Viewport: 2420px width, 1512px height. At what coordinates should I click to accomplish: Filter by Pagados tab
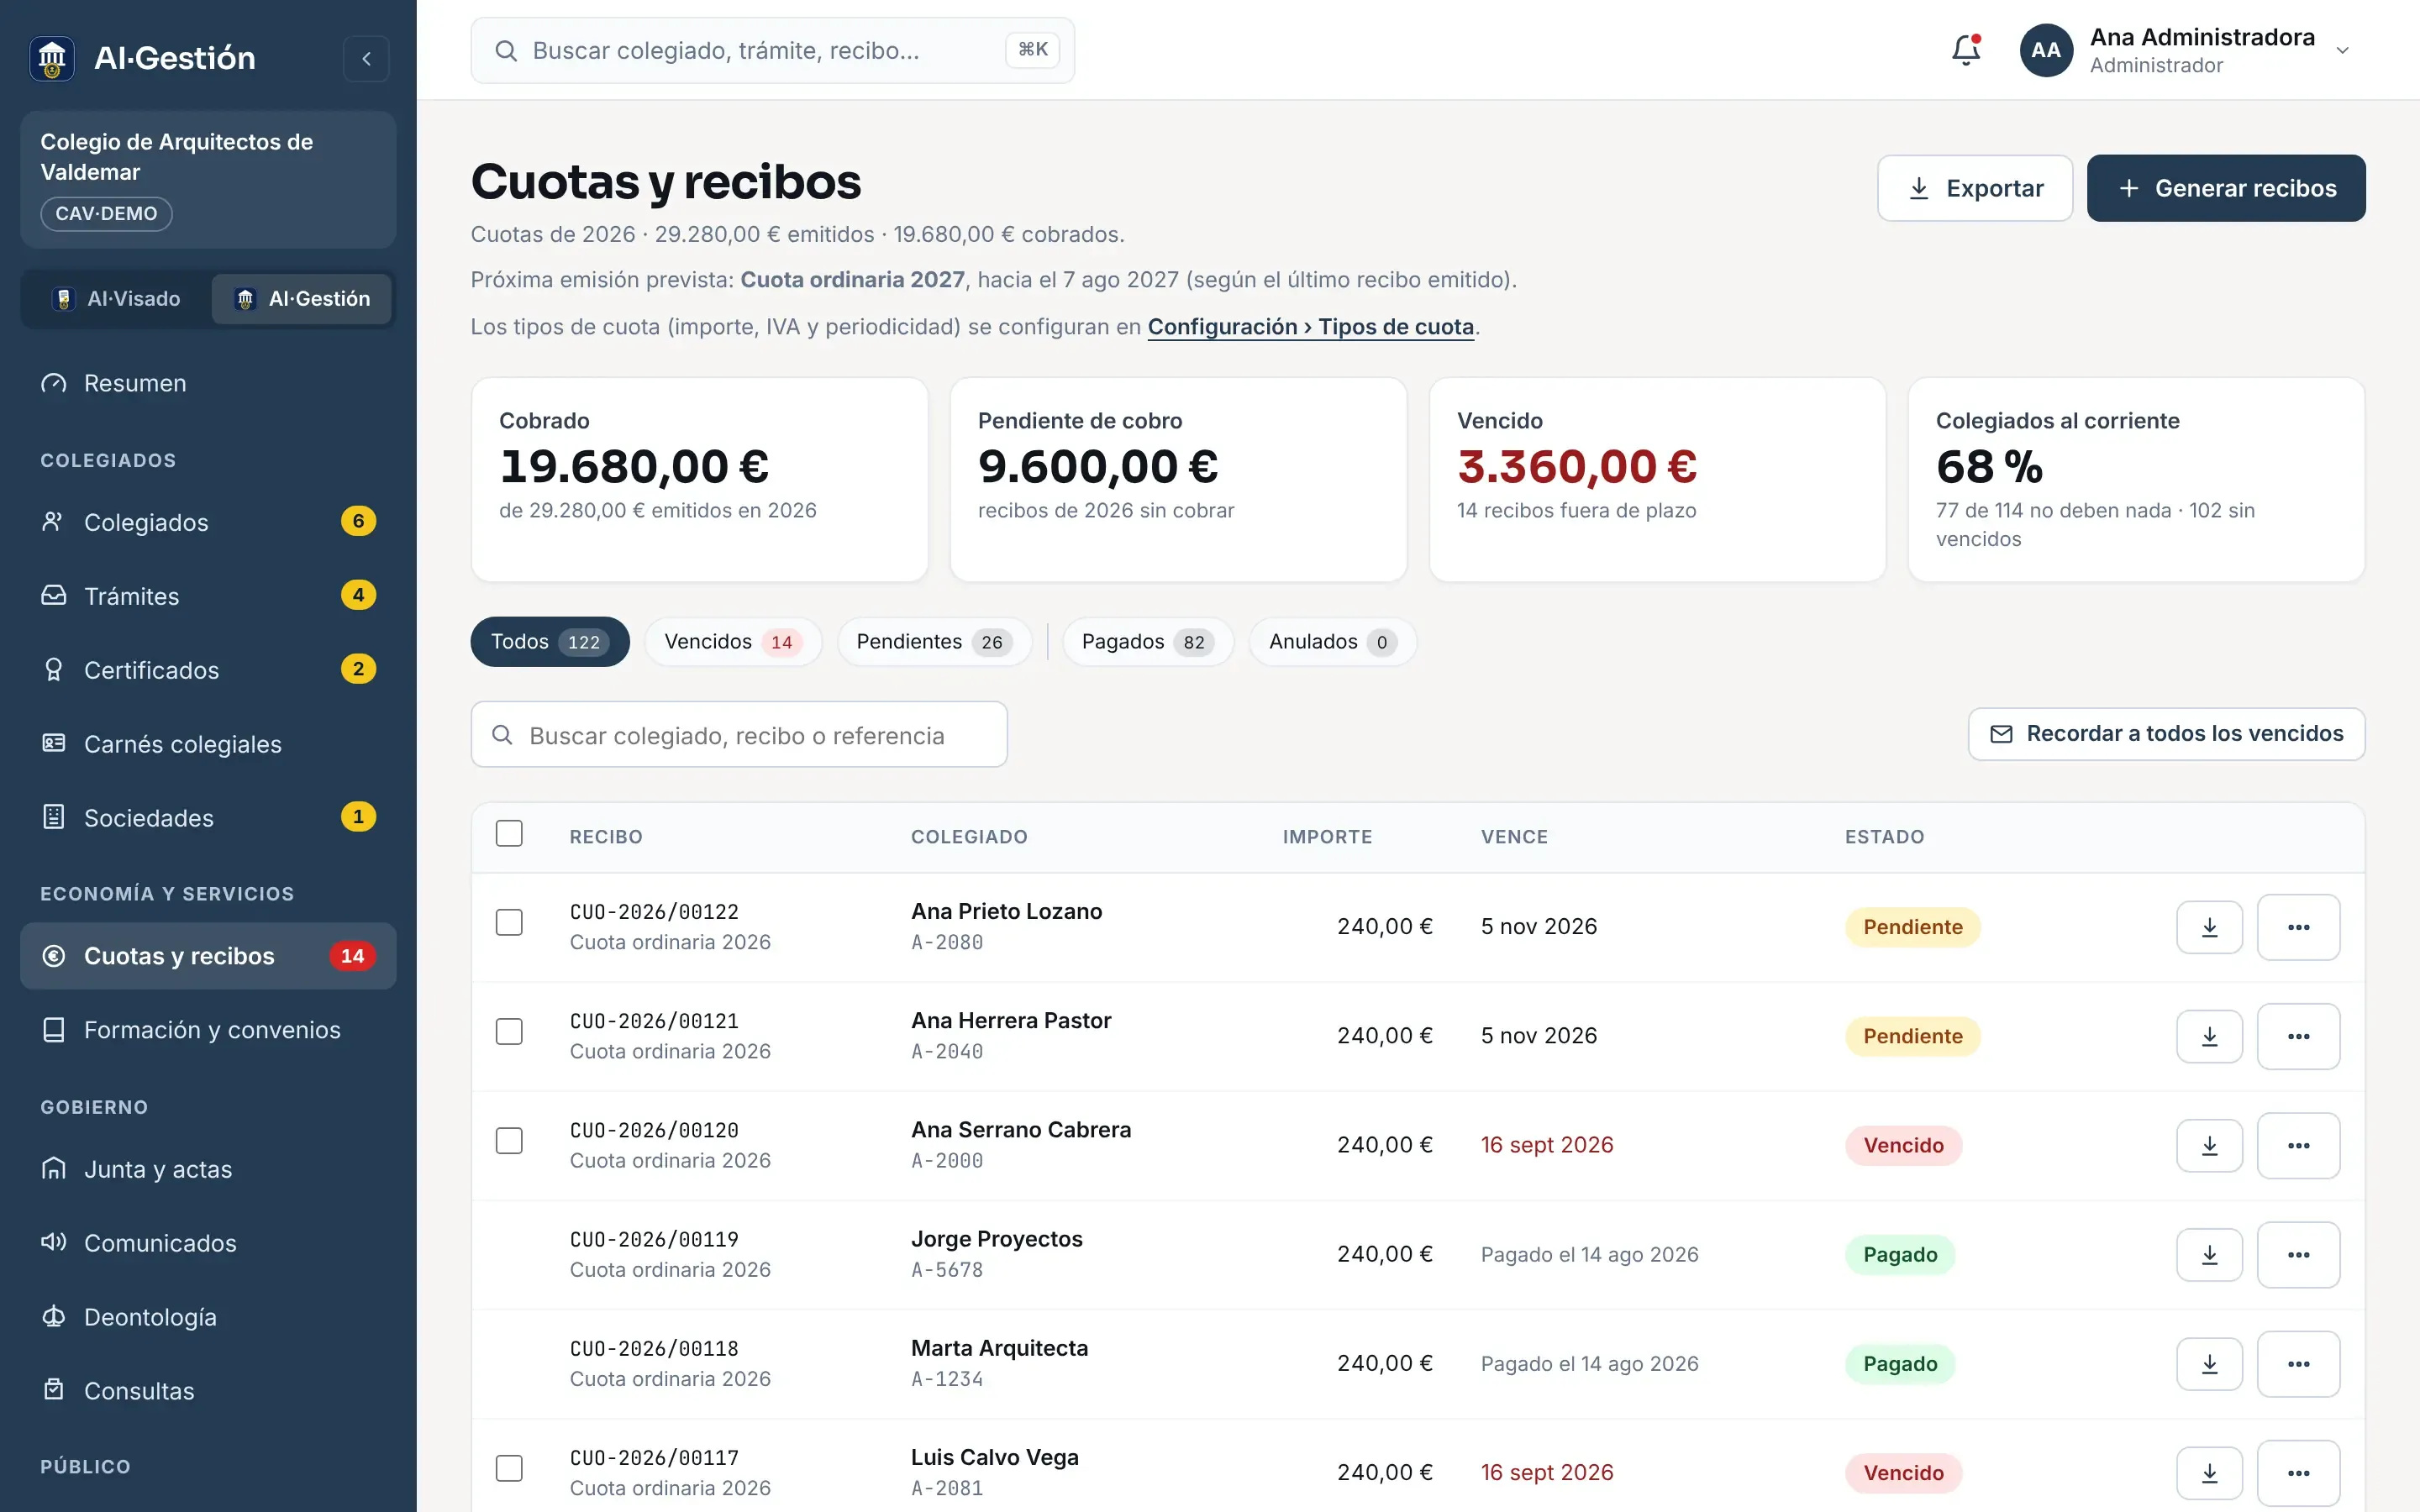(1147, 642)
